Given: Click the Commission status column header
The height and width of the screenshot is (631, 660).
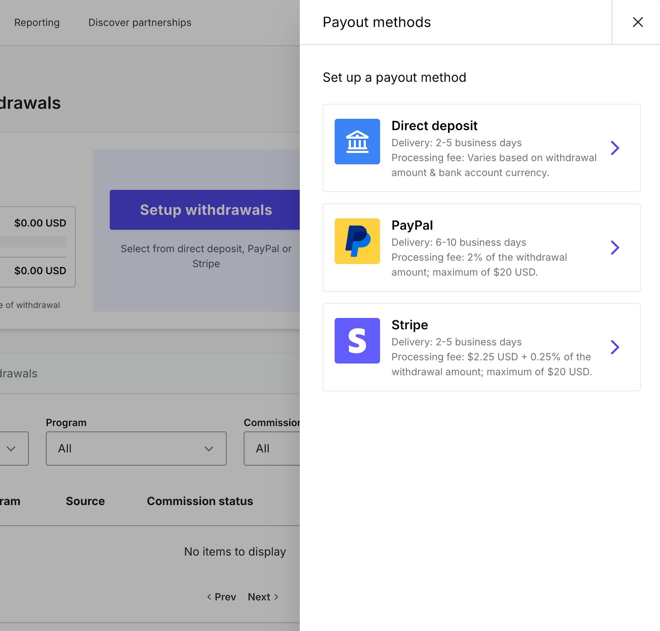Looking at the screenshot, I should coord(200,501).
